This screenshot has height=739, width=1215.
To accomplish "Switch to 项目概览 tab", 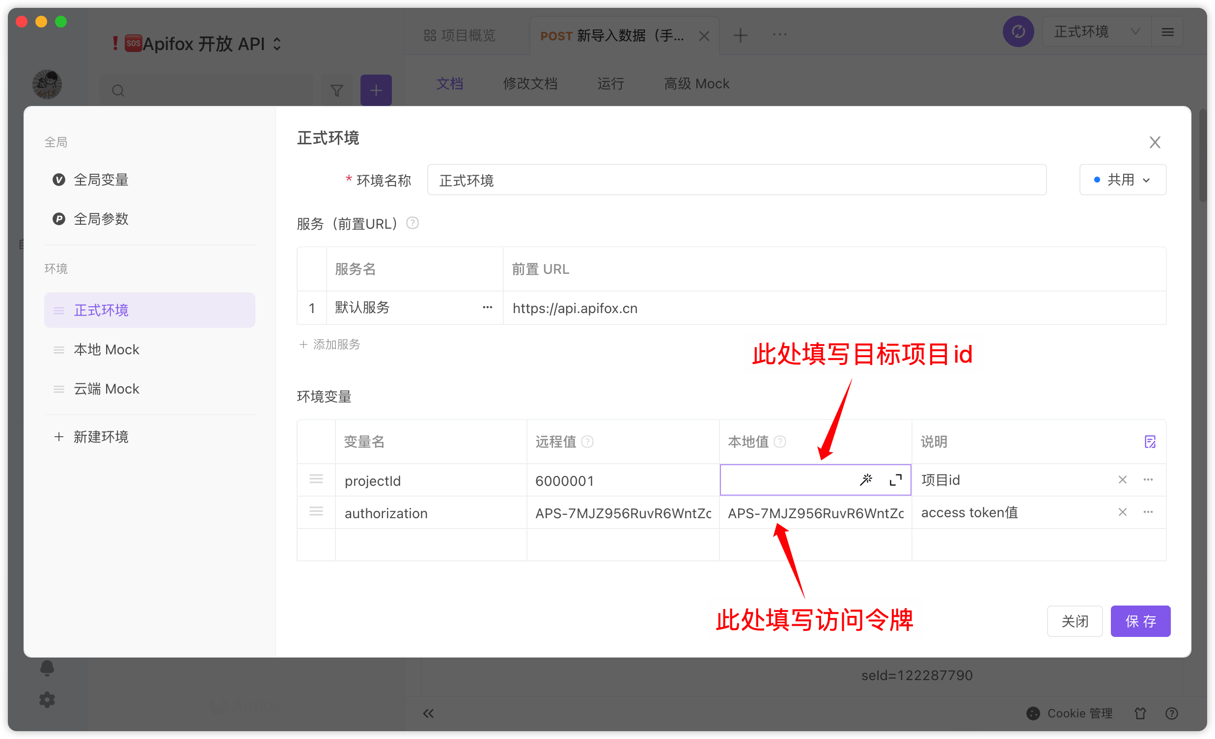I will tap(460, 35).
